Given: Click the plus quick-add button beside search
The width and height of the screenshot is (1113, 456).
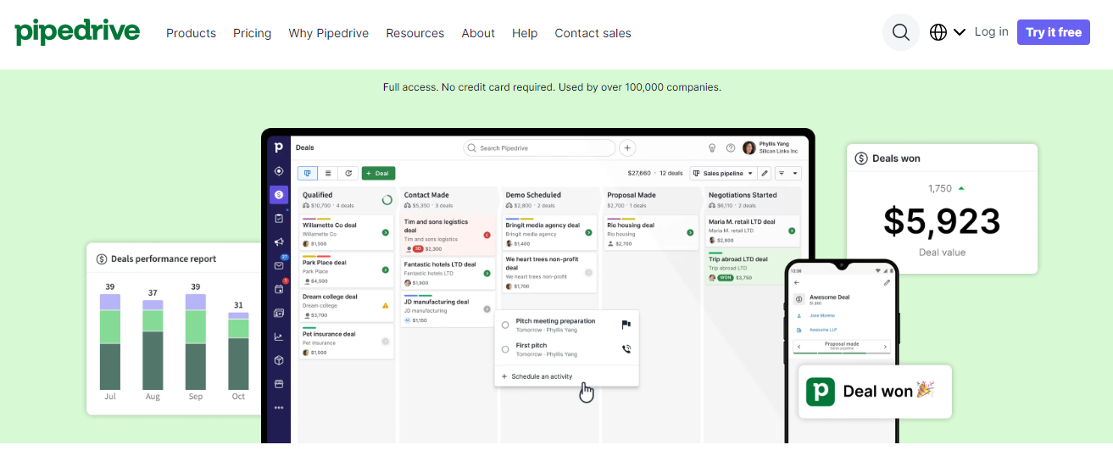Looking at the screenshot, I should pos(627,147).
